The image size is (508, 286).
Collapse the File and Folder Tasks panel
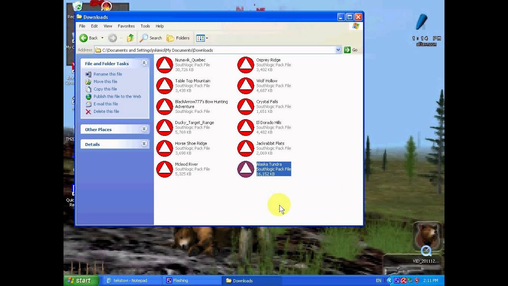pos(144,63)
